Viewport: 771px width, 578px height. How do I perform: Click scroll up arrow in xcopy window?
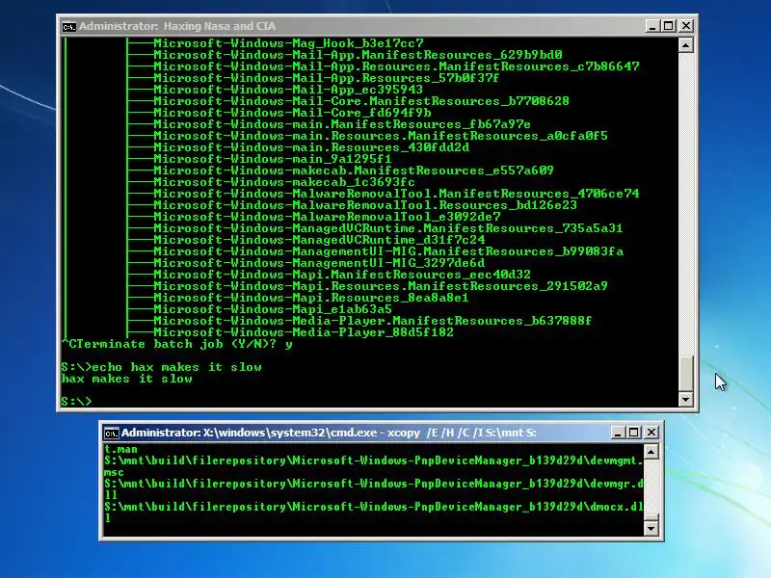(x=651, y=452)
